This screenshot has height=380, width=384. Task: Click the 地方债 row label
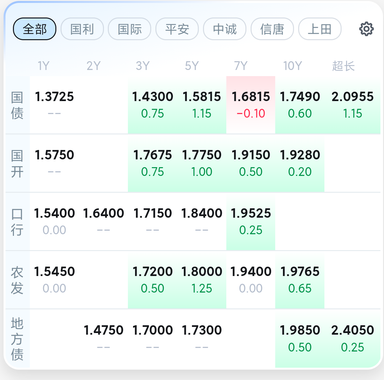[x=17, y=339]
